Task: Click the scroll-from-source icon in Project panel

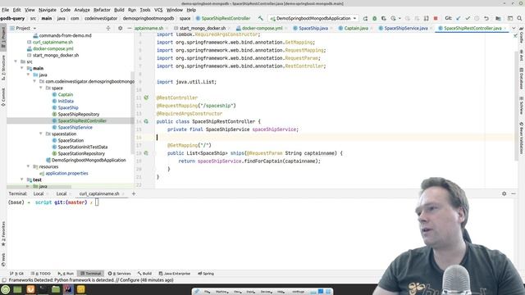Action: tap(108, 29)
